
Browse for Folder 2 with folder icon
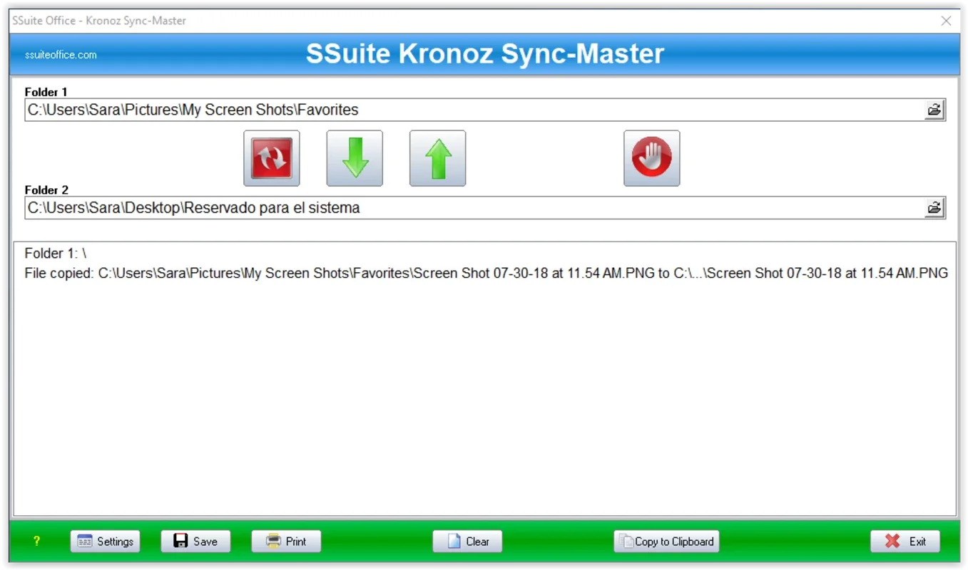(x=934, y=208)
